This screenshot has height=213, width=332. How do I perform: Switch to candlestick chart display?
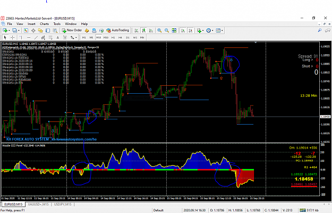tap(144, 30)
